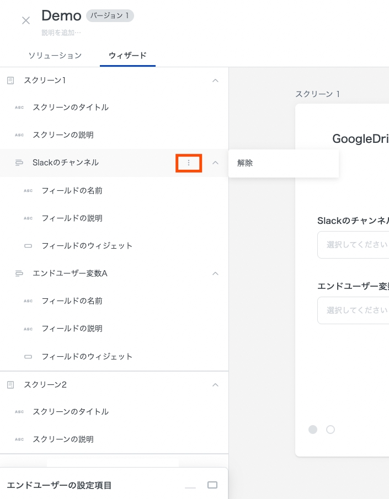Image resolution: width=389 pixels, height=499 pixels.
Task: Switch to the ソリューション tab
Action: click(x=55, y=56)
